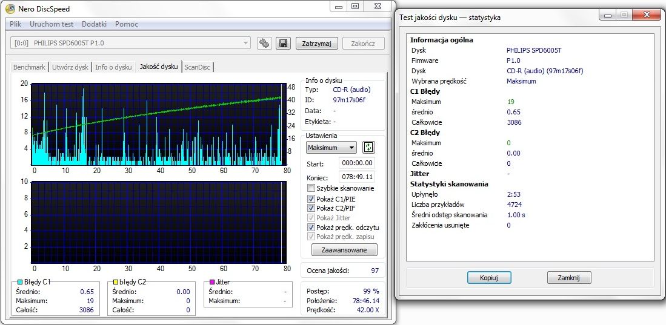Switch to the ScanDisc tab
This screenshot has width=666, height=325.
pyautogui.click(x=197, y=67)
